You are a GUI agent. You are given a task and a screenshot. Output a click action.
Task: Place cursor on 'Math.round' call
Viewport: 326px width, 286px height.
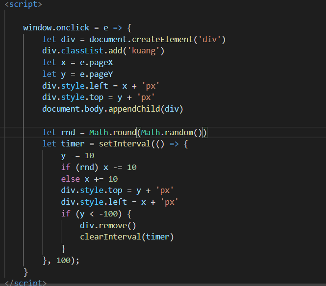[x=113, y=132]
